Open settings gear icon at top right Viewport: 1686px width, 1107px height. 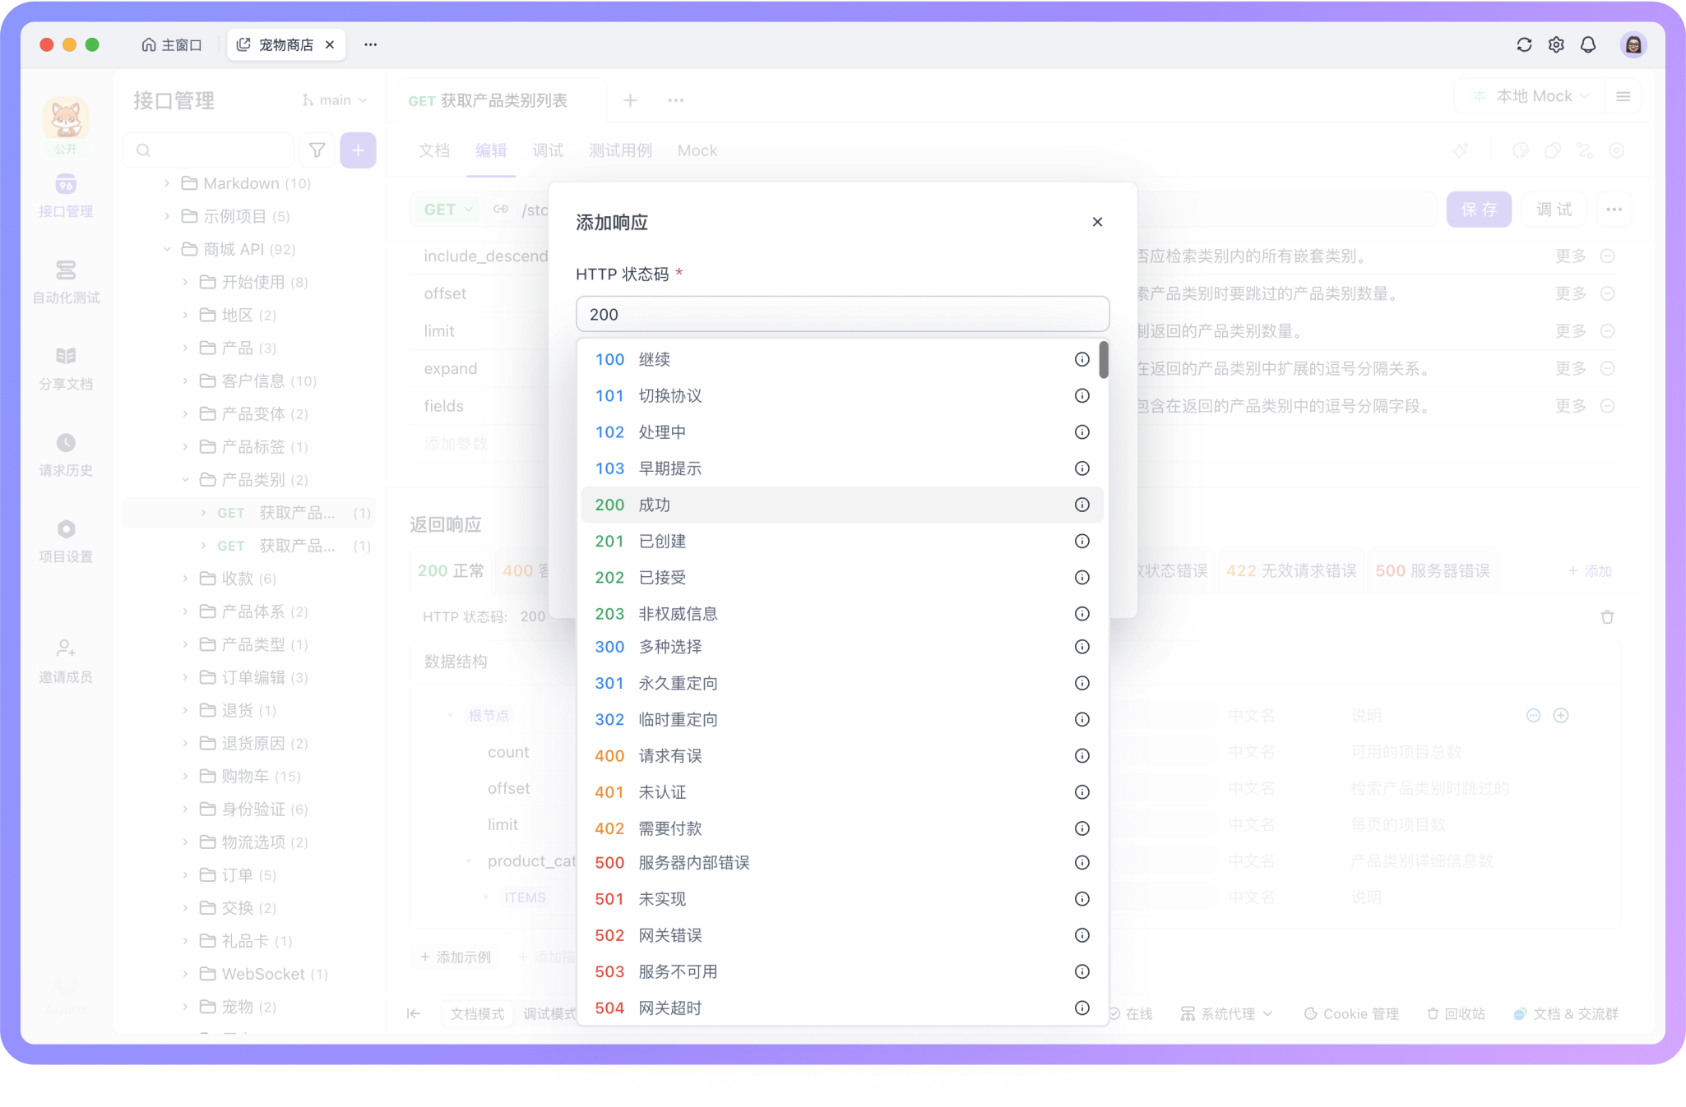[x=1556, y=44]
